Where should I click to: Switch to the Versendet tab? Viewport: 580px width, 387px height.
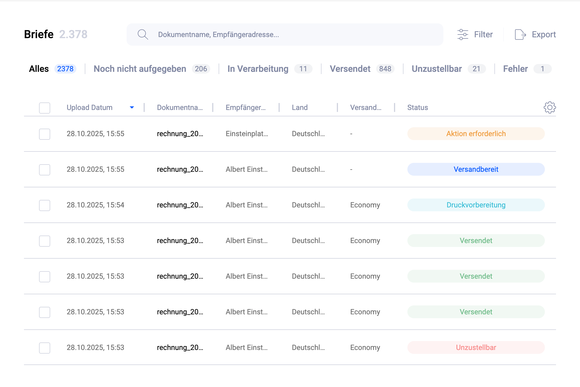(350, 69)
